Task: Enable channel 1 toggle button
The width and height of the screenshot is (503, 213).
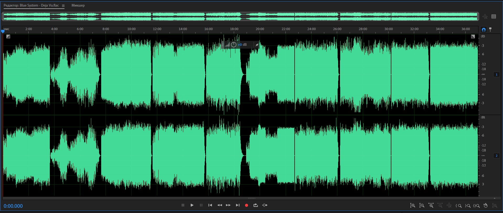Action: 496,75
